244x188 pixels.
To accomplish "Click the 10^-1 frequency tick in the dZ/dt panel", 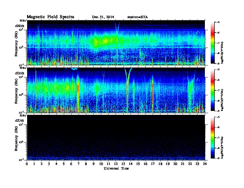I will pyautogui.click(x=21, y=160).
